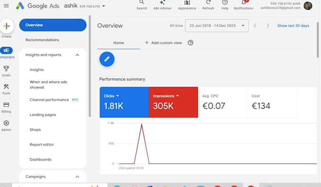Click the plus icon before Add custom view

pyautogui.click(x=147, y=43)
